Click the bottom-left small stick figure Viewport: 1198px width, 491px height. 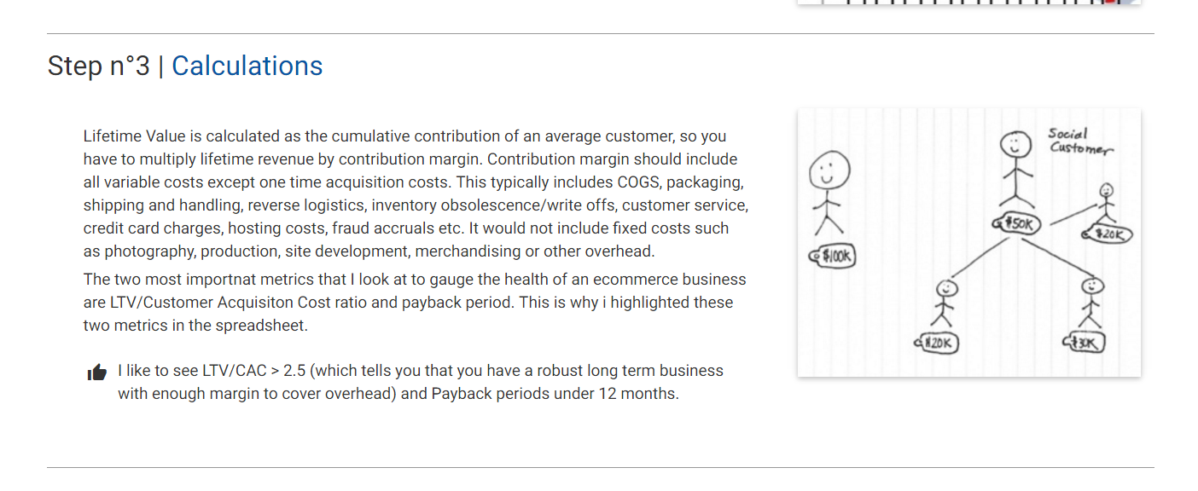[x=945, y=303]
